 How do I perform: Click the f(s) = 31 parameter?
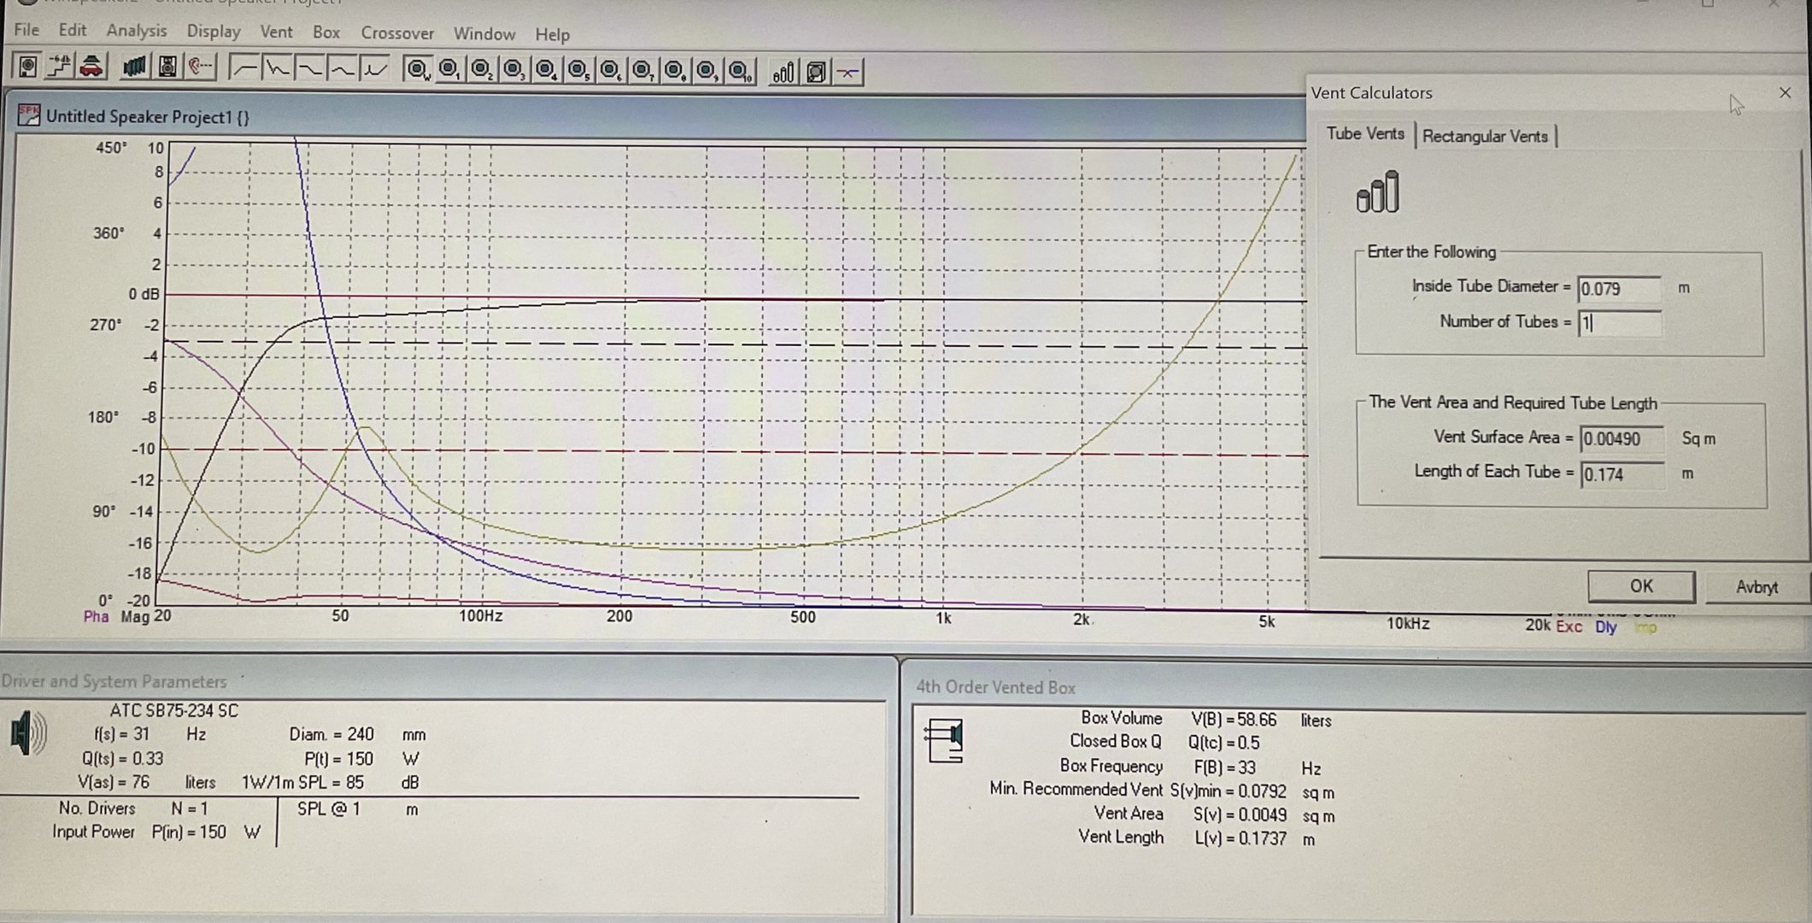121,734
